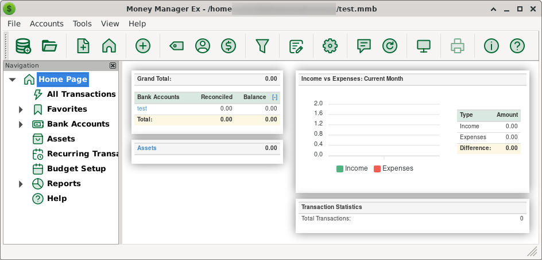The height and width of the screenshot is (260, 542).
Task: Open the Assets link on dashboard
Action: pyautogui.click(x=147, y=148)
